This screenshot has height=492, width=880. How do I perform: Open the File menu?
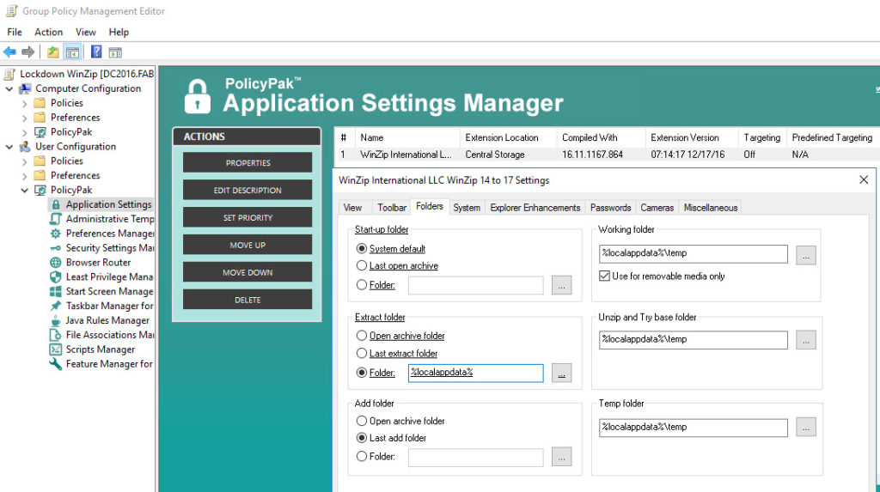point(15,32)
